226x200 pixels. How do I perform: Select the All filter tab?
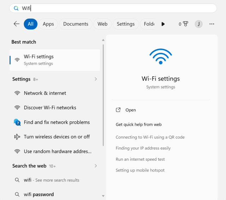click(31, 24)
